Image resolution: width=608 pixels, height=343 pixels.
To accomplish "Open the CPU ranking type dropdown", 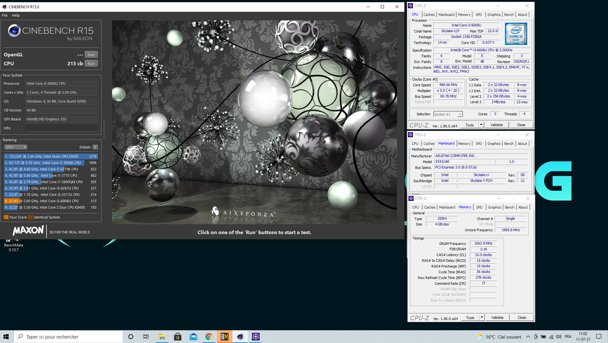I will (16, 147).
